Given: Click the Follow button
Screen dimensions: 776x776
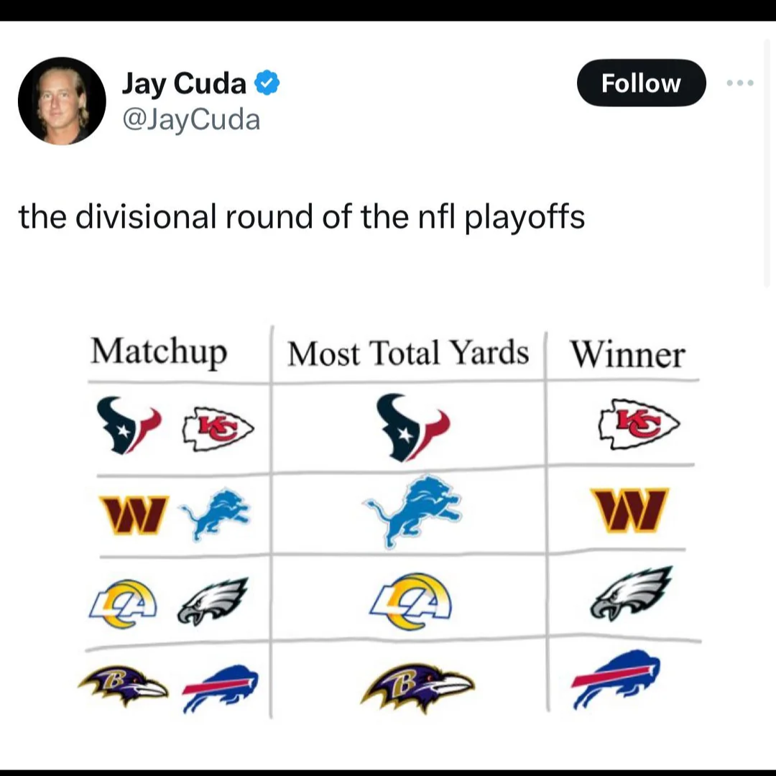Looking at the screenshot, I should point(641,83).
